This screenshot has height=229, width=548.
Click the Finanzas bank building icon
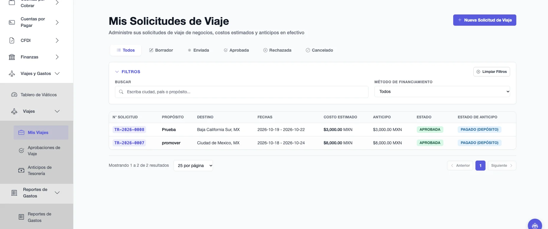(12, 57)
